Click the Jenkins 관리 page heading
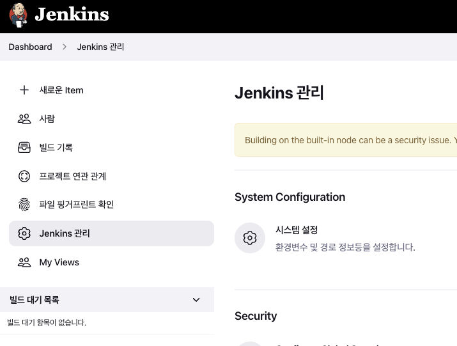457x346 pixels. coord(279,93)
